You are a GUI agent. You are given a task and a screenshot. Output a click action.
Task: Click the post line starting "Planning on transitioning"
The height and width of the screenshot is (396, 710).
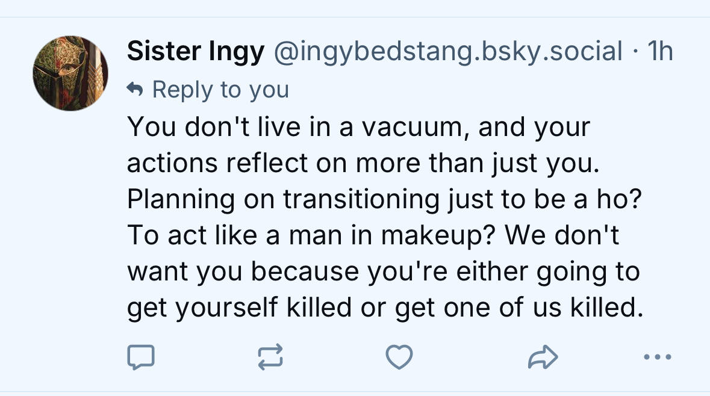(384, 200)
